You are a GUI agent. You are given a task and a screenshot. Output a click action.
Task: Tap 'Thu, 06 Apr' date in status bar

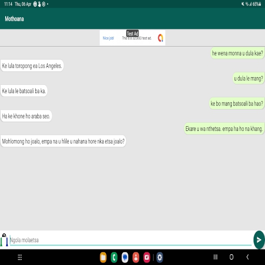[23, 4]
